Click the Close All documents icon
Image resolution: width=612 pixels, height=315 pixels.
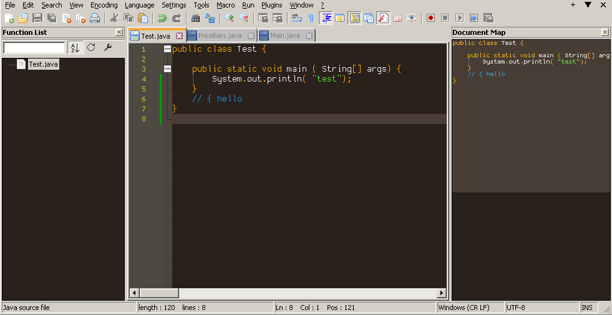tap(80, 18)
